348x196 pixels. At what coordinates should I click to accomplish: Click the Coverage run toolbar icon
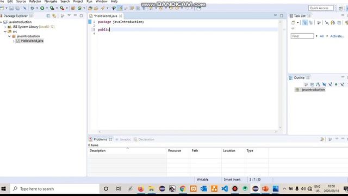(52, 8)
